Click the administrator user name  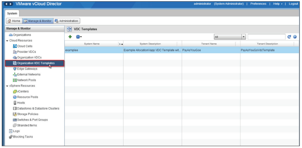pos(203,4)
